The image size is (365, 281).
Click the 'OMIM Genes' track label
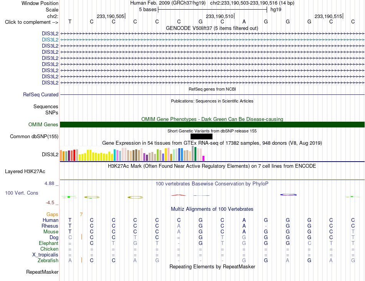(x=43, y=124)
